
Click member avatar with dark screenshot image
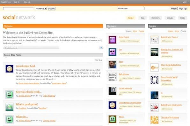coord(112,91)
